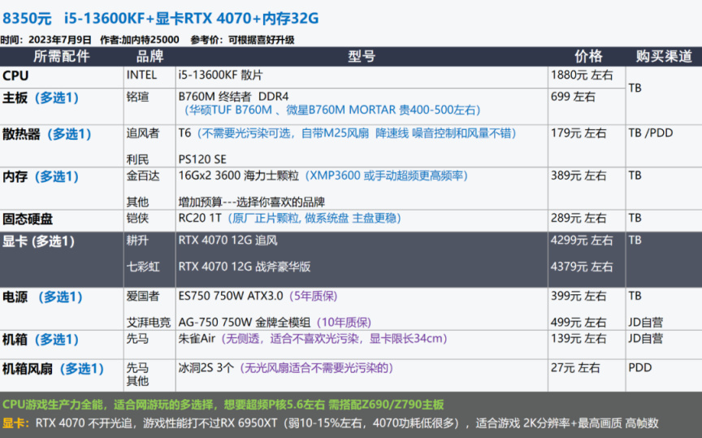
Task: Click the orange '显卡:' label in footer
Action: pos(16,423)
